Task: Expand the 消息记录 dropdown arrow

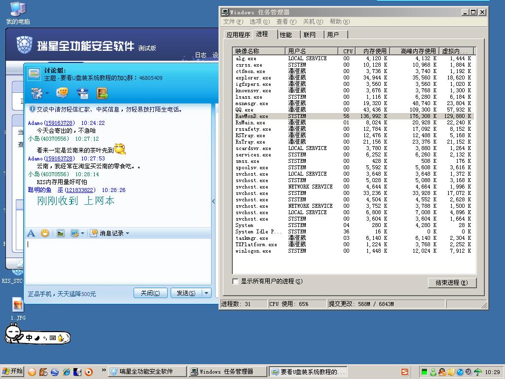Action: pyautogui.click(x=128, y=233)
